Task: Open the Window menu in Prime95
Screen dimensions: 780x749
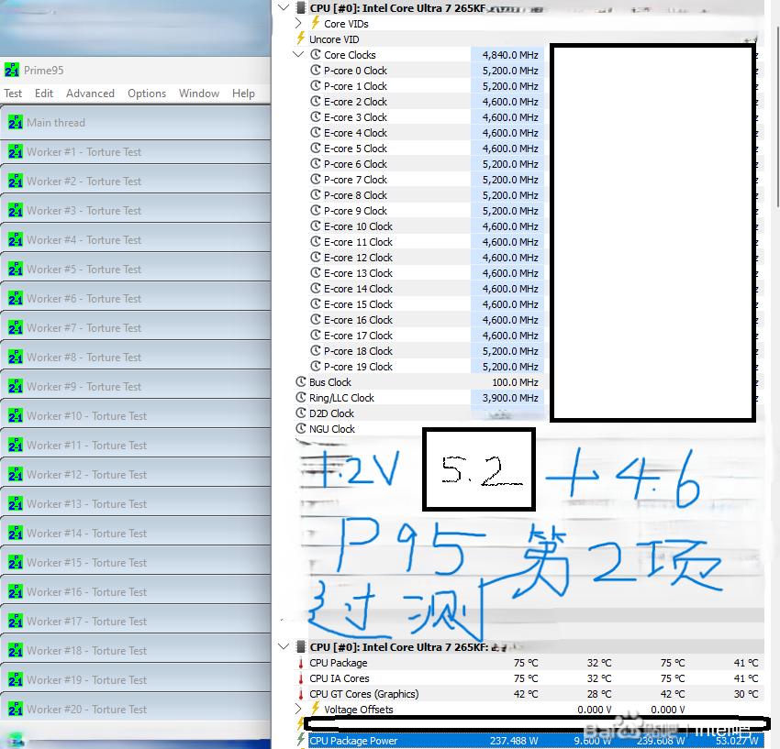Action: pos(199,94)
